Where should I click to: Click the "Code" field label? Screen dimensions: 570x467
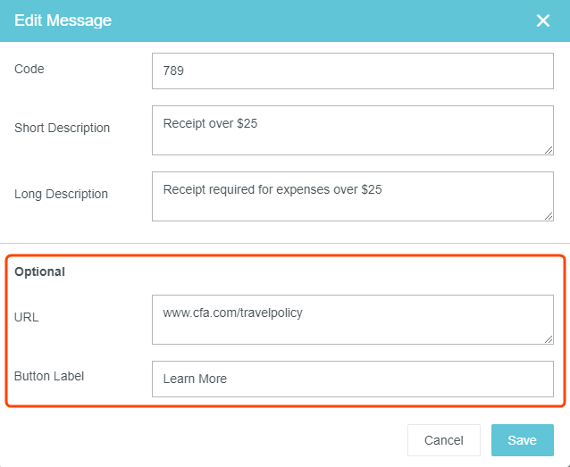click(x=29, y=69)
